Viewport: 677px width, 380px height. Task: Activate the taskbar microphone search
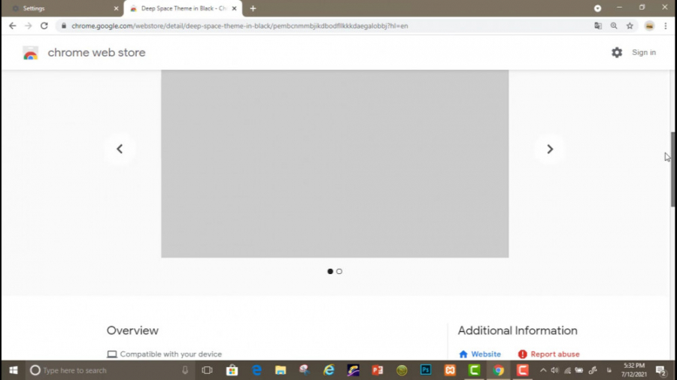pyautogui.click(x=185, y=370)
